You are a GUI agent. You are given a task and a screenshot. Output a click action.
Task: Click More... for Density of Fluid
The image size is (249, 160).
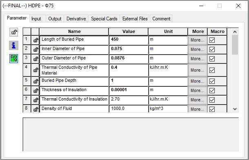click(x=198, y=109)
